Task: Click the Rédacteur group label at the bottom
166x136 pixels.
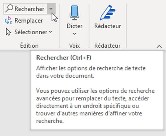Action: click(107, 46)
